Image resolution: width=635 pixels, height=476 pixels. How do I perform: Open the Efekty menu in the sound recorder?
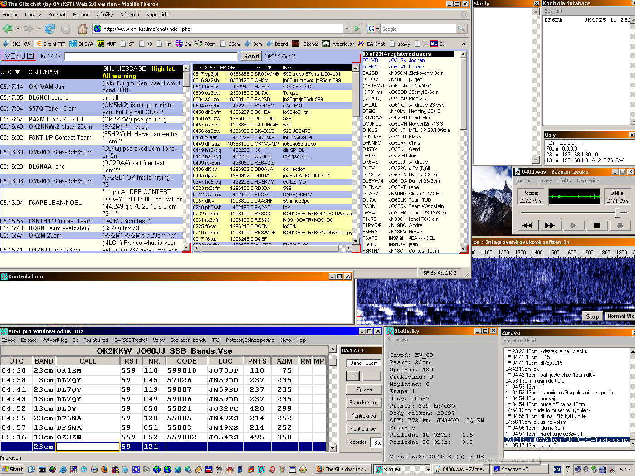[564, 180]
